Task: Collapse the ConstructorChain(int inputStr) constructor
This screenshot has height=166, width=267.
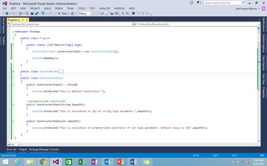Action: click(x=13, y=121)
